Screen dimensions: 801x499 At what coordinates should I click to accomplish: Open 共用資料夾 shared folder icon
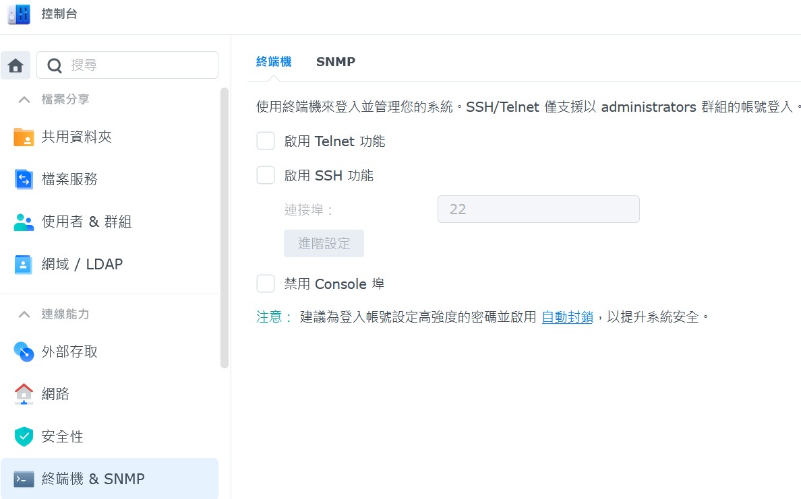pyautogui.click(x=24, y=137)
